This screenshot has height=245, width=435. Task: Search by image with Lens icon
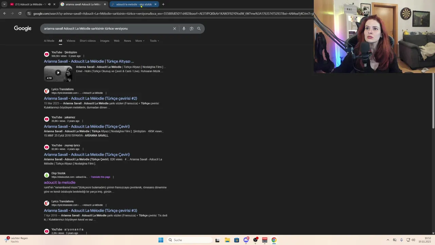(191, 29)
